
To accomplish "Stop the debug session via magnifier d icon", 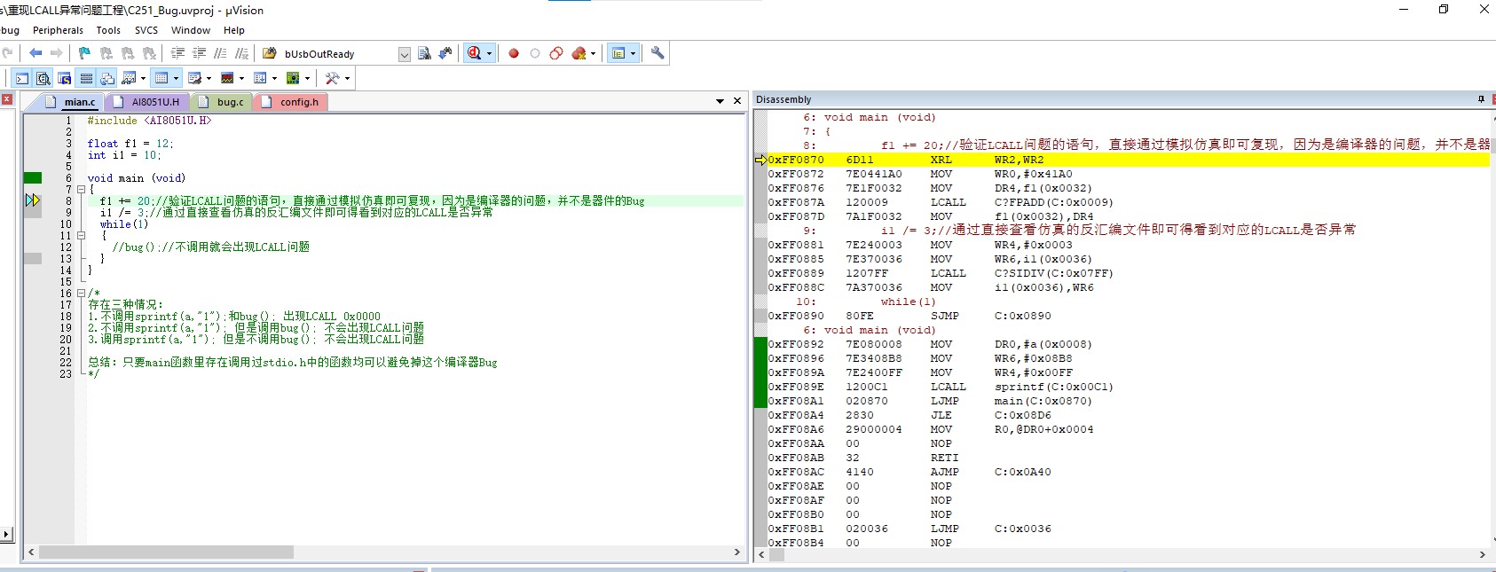I will [x=474, y=53].
